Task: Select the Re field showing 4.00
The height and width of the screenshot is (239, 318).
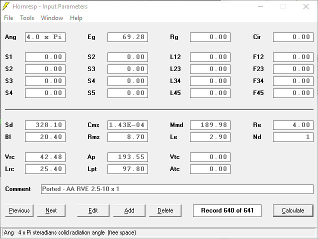Action: [x=293, y=125]
